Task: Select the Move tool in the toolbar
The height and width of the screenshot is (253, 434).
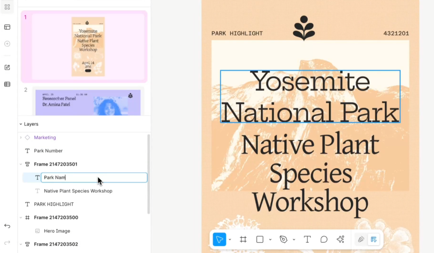Action: point(220,239)
